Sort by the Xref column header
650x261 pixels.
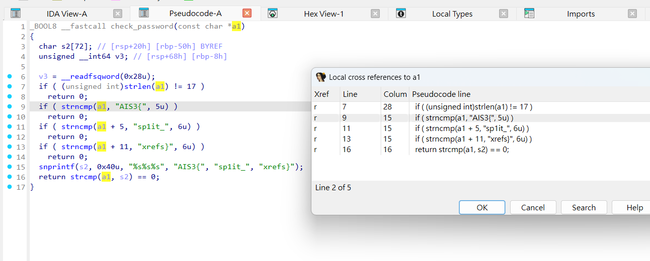click(x=326, y=94)
